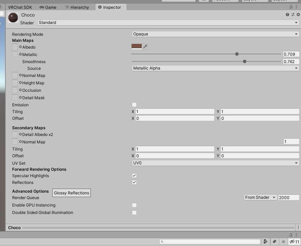Open the material settings gear menu
This screenshot has width=301, height=246.
pyautogui.click(x=298, y=15)
